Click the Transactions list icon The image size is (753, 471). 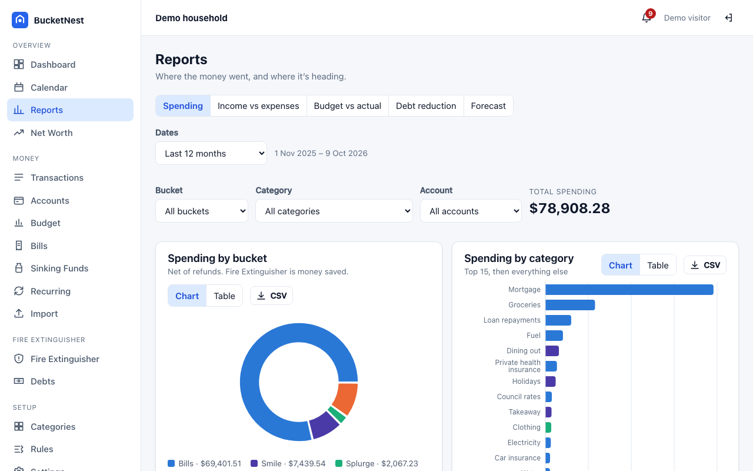[19, 177]
